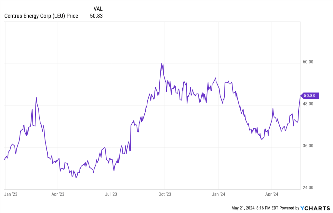Click the purple 50.83 price flag
The height and width of the screenshot is (213, 333).
[310, 95]
